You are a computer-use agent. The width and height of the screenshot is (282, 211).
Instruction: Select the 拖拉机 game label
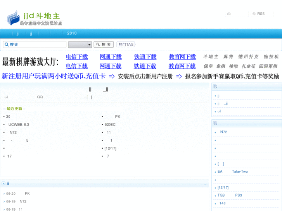(x=271, y=57)
